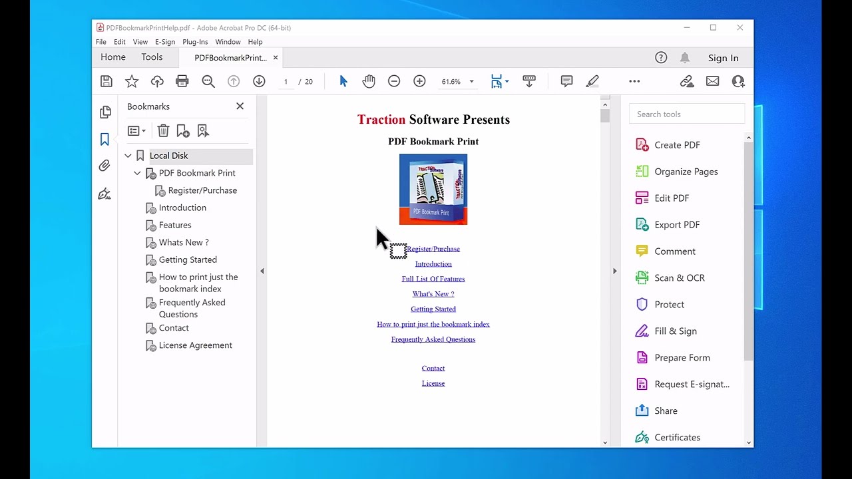Open the View menu
Screen dimensions: 852x479
tap(140, 42)
